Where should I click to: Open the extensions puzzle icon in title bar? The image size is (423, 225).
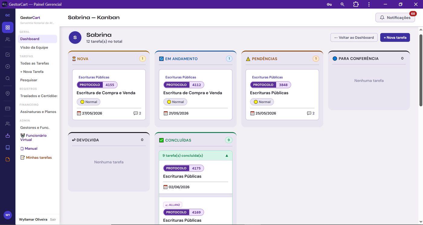pos(356,4)
